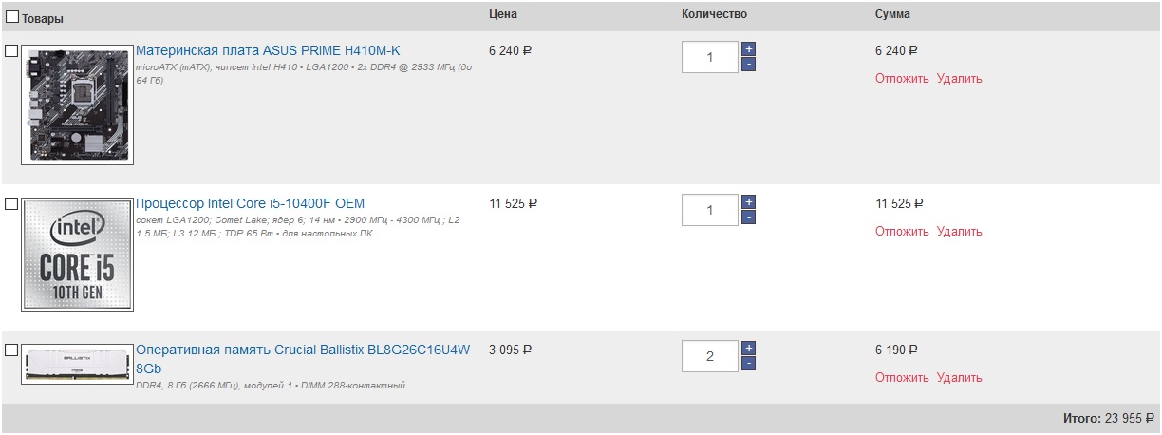The width and height of the screenshot is (1162, 435).
Task: Click Удалить for the ASUS motherboard
Action: [x=959, y=79]
